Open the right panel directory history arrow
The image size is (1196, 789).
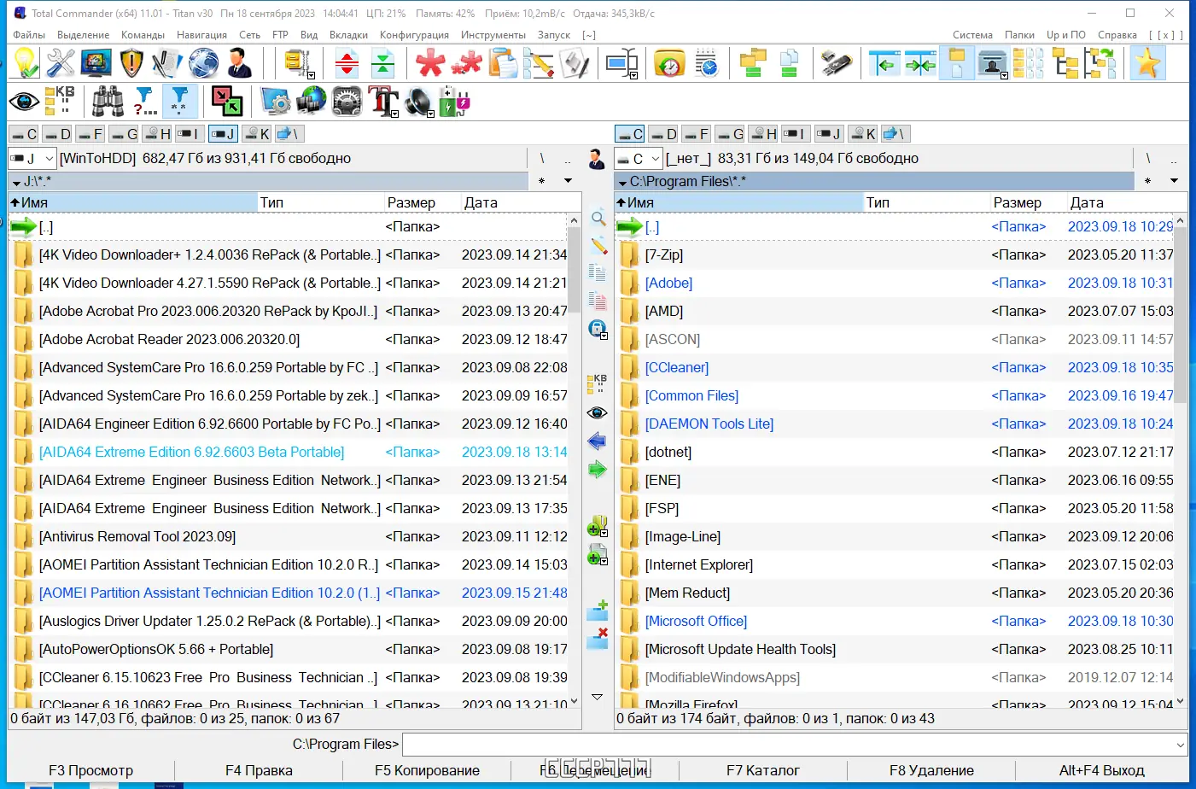pos(1174,181)
